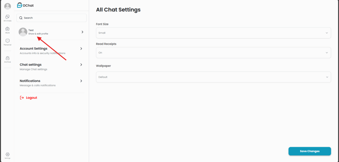
Task: Expand Chat settings chevron arrow
Action: coord(81,65)
